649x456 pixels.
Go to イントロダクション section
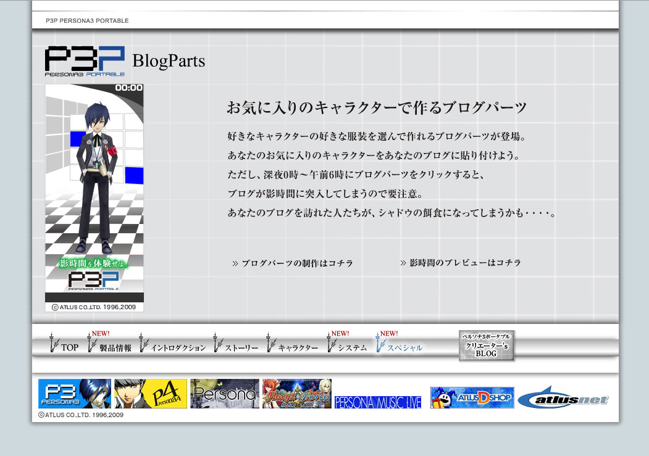[x=178, y=348]
